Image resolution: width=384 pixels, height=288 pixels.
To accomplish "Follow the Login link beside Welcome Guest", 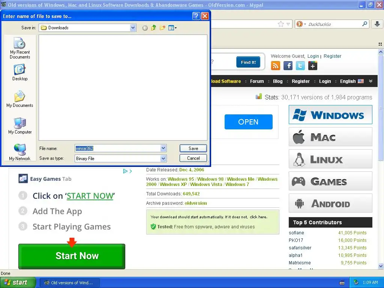I will coord(313,56).
